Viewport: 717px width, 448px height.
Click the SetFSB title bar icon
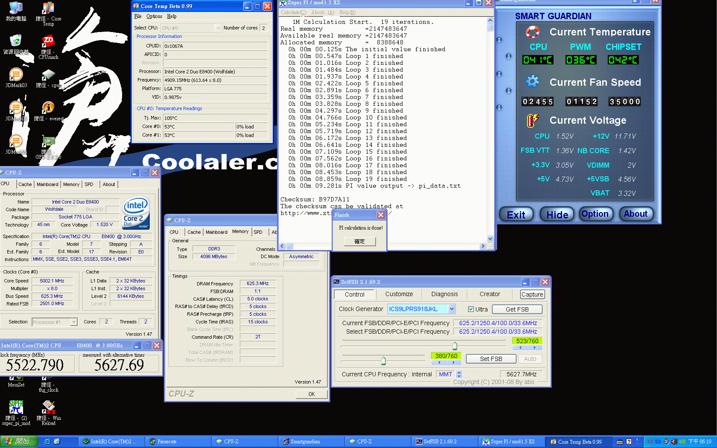pos(336,282)
